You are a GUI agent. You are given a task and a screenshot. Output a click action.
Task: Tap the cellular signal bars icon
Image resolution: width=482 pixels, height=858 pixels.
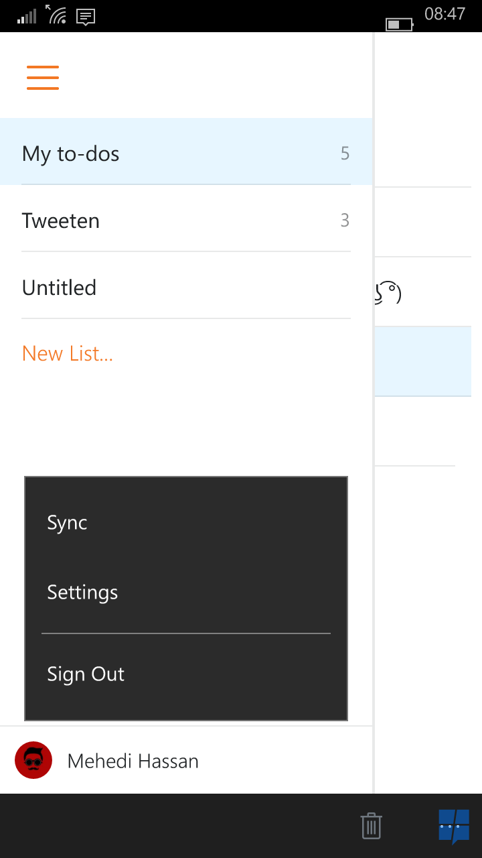27,16
